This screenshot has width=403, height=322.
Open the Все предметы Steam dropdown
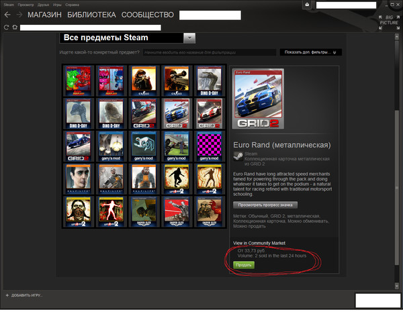click(128, 38)
